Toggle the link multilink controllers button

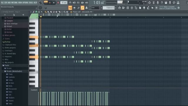coord(82,8)
